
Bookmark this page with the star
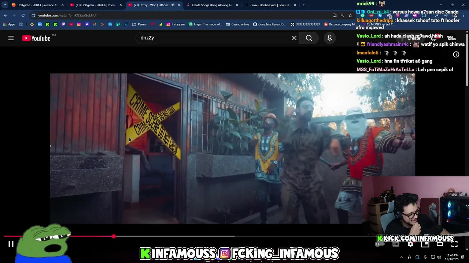click(350, 15)
